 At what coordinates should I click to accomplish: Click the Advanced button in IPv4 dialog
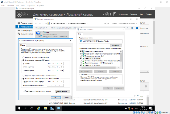coord(62,92)
